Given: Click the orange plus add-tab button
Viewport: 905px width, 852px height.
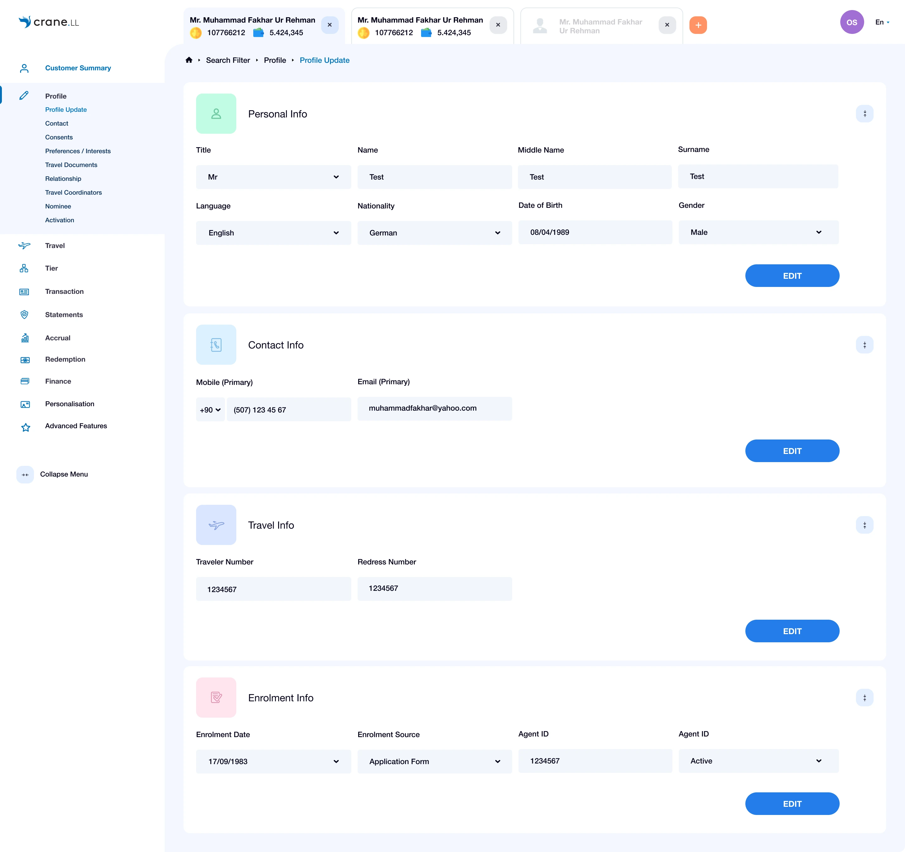Looking at the screenshot, I should point(698,25).
